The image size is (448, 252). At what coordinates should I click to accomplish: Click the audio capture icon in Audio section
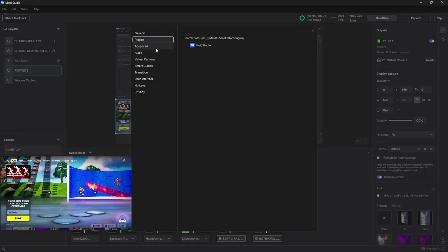433,188
